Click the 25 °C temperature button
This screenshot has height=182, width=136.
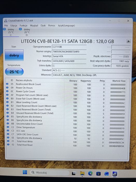click(x=14, y=72)
